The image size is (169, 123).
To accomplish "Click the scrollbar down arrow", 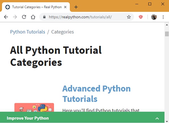I will [x=167, y=122].
